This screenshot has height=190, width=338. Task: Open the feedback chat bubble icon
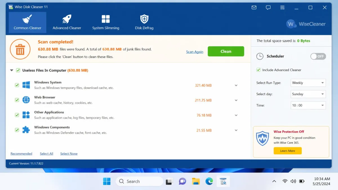pos(268,8)
